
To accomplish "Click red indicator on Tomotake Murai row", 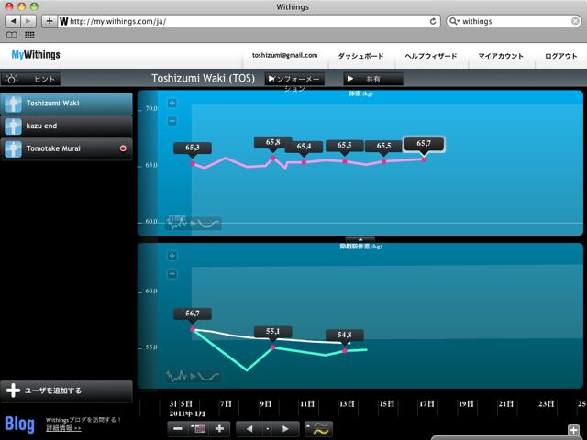I will 123,148.
